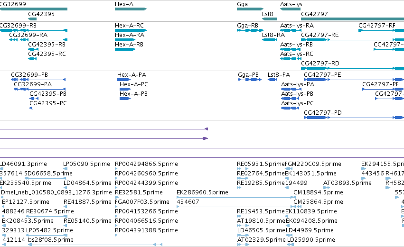Click EST label RP004294866.5prime
The height and width of the screenshot is (247, 404).
click(x=146, y=164)
